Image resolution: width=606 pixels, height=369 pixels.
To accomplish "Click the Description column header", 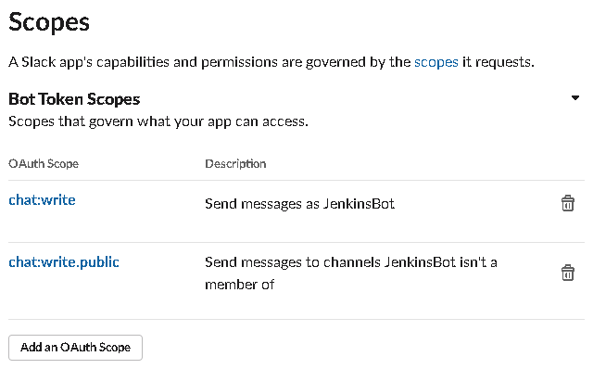I will pyautogui.click(x=235, y=163).
